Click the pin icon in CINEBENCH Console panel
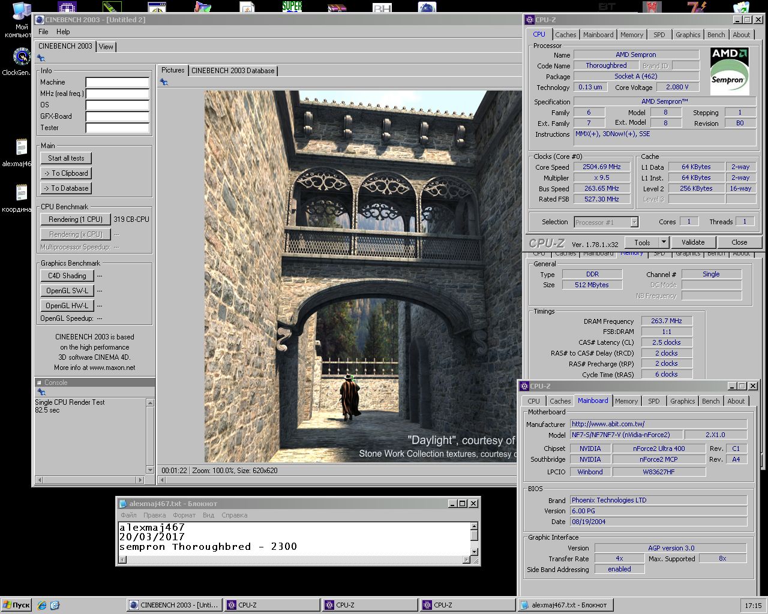 [x=41, y=392]
